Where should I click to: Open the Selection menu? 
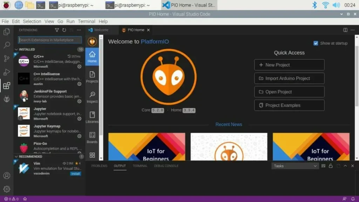(32, 21)
